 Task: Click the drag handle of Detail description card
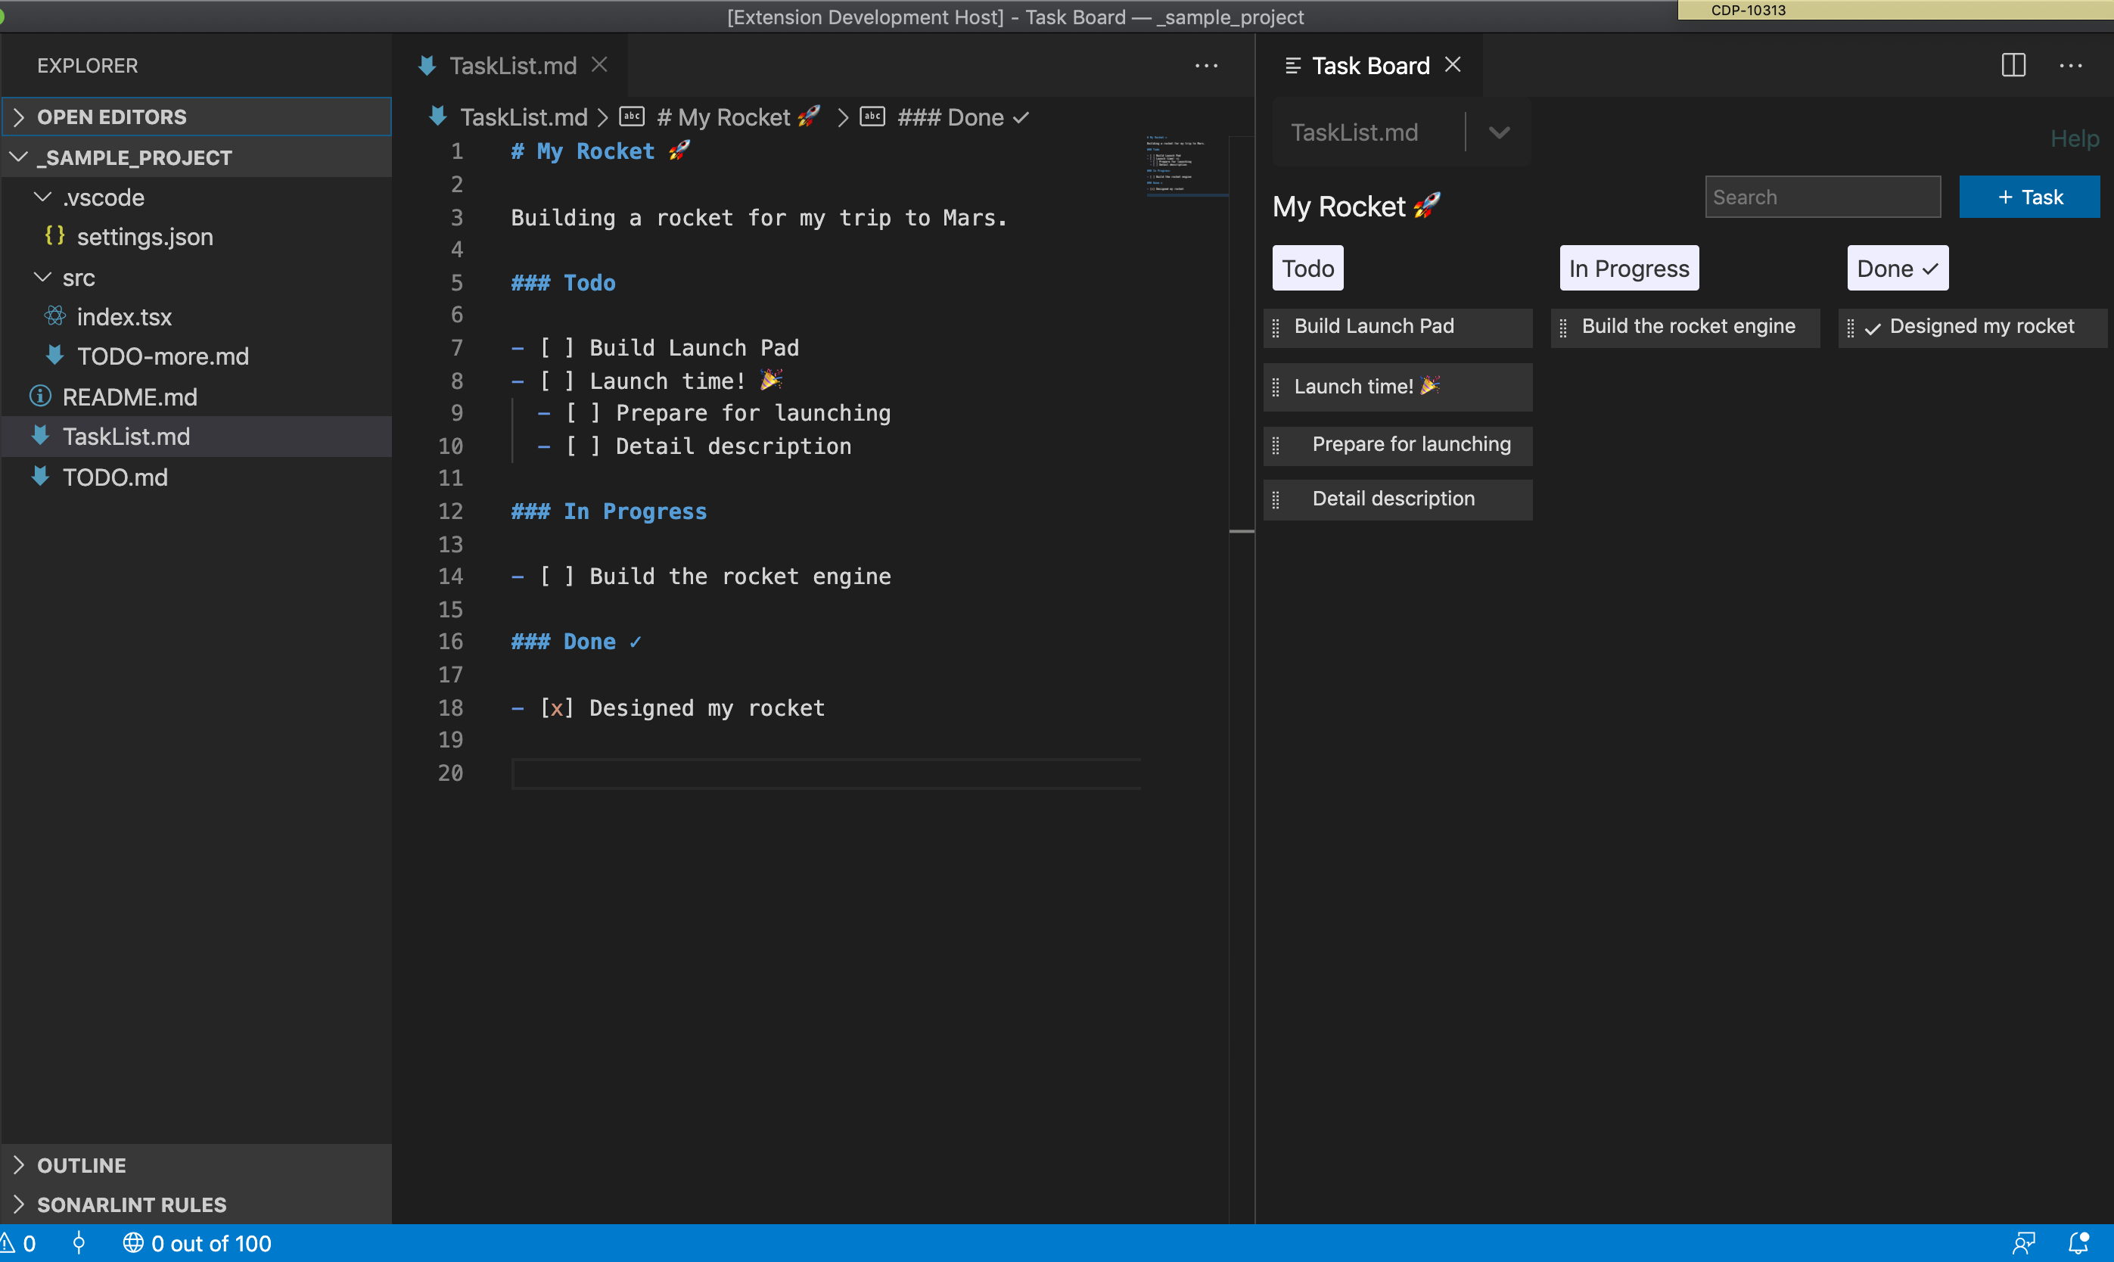pos(1276,500)
